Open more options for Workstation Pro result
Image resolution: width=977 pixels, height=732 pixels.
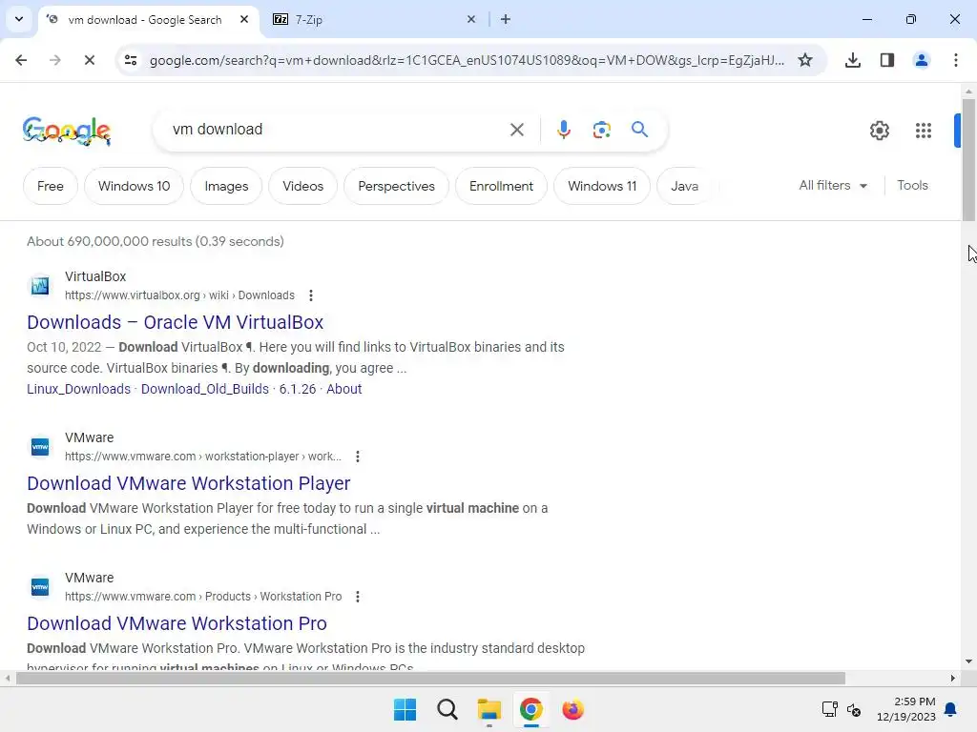pos(358,597)
